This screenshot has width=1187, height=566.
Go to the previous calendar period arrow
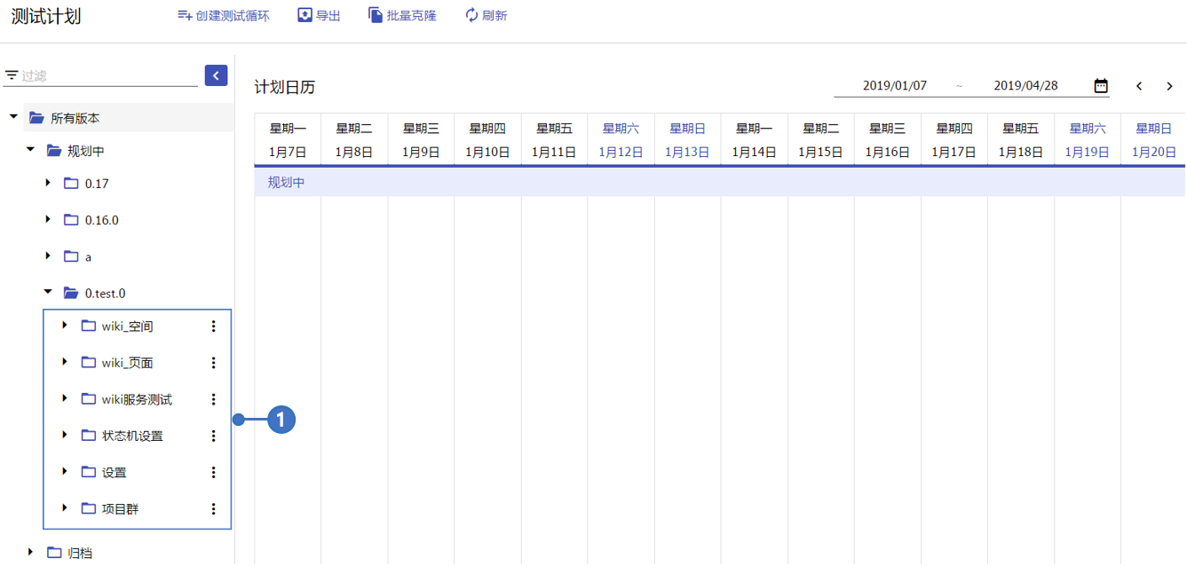(1139, 86)
